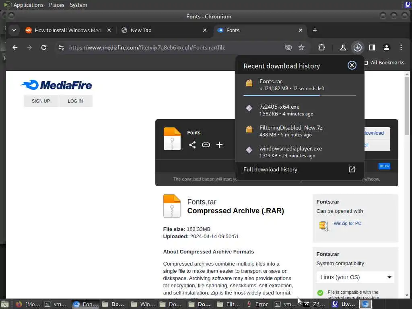Click the SIGN UP button
The width and height of the screenshot is (412, 309).
pyautogui.click(x=41, y=101)
